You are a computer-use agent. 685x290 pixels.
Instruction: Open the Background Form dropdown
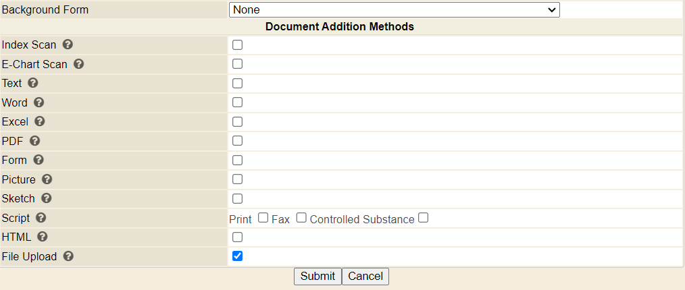[395, 10]
